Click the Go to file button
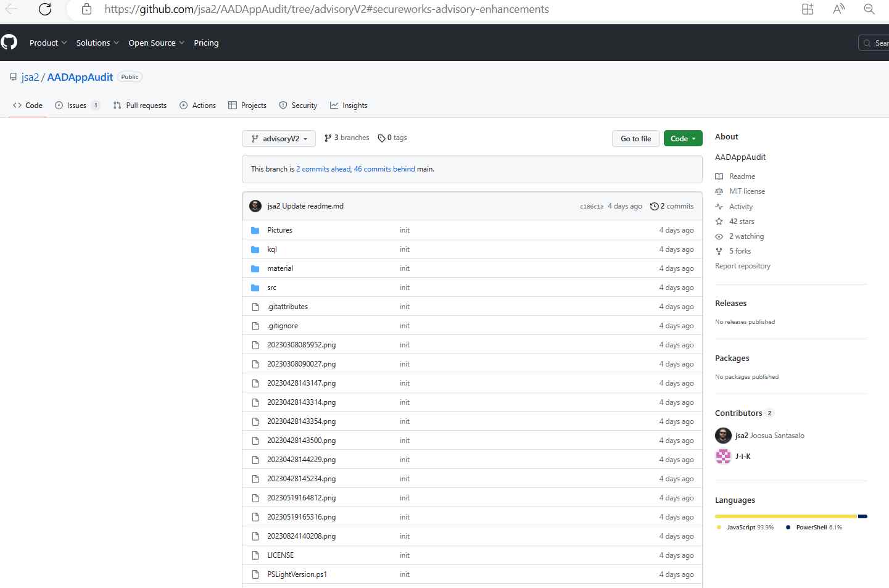889x588 pixels. point(635,138)
